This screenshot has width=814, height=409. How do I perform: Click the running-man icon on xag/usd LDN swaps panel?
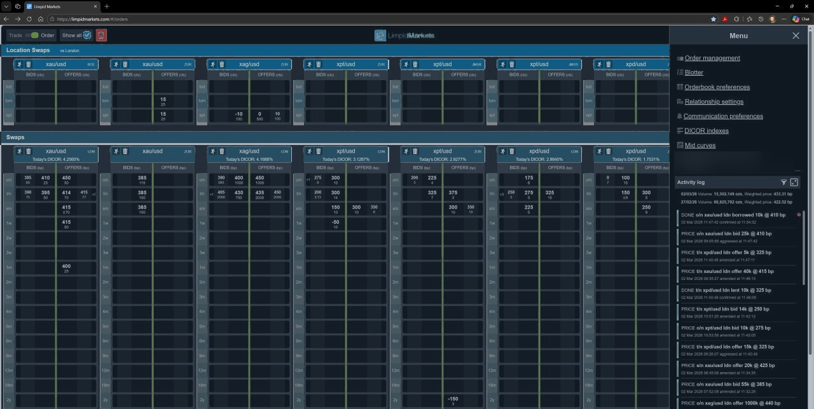click(x=212, y=151)
